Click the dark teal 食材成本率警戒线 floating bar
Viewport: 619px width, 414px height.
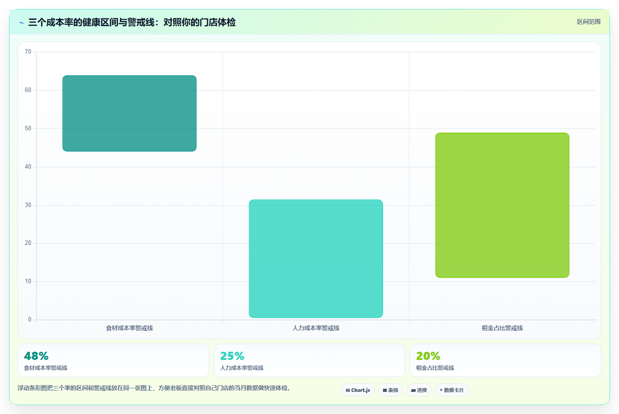click(x=129, y=113)
